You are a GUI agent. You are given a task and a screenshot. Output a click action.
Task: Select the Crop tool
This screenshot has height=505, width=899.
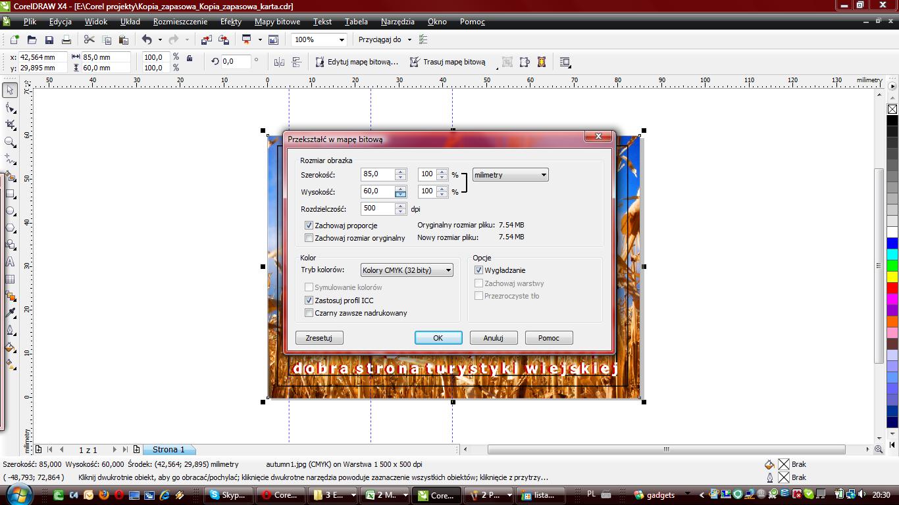tap(10, 124)
